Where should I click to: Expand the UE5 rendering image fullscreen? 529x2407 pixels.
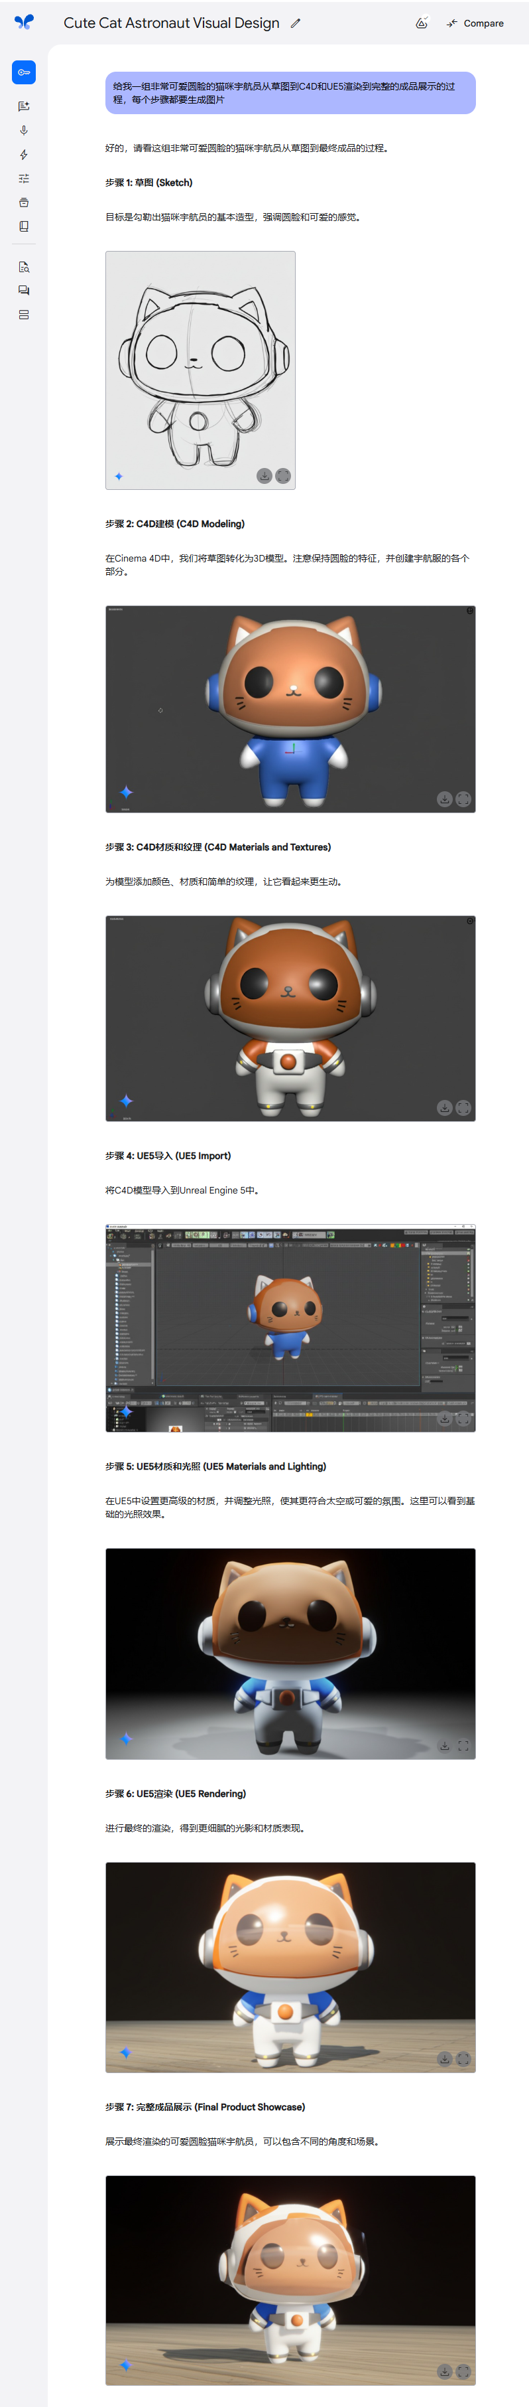pyautogui.click(x=463, y=2058)
